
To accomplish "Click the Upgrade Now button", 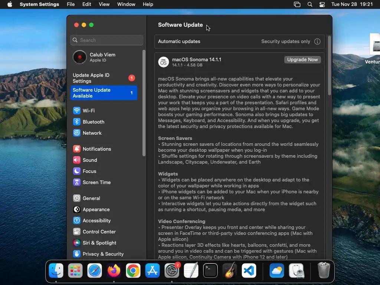I will click(x=302, y=60).
